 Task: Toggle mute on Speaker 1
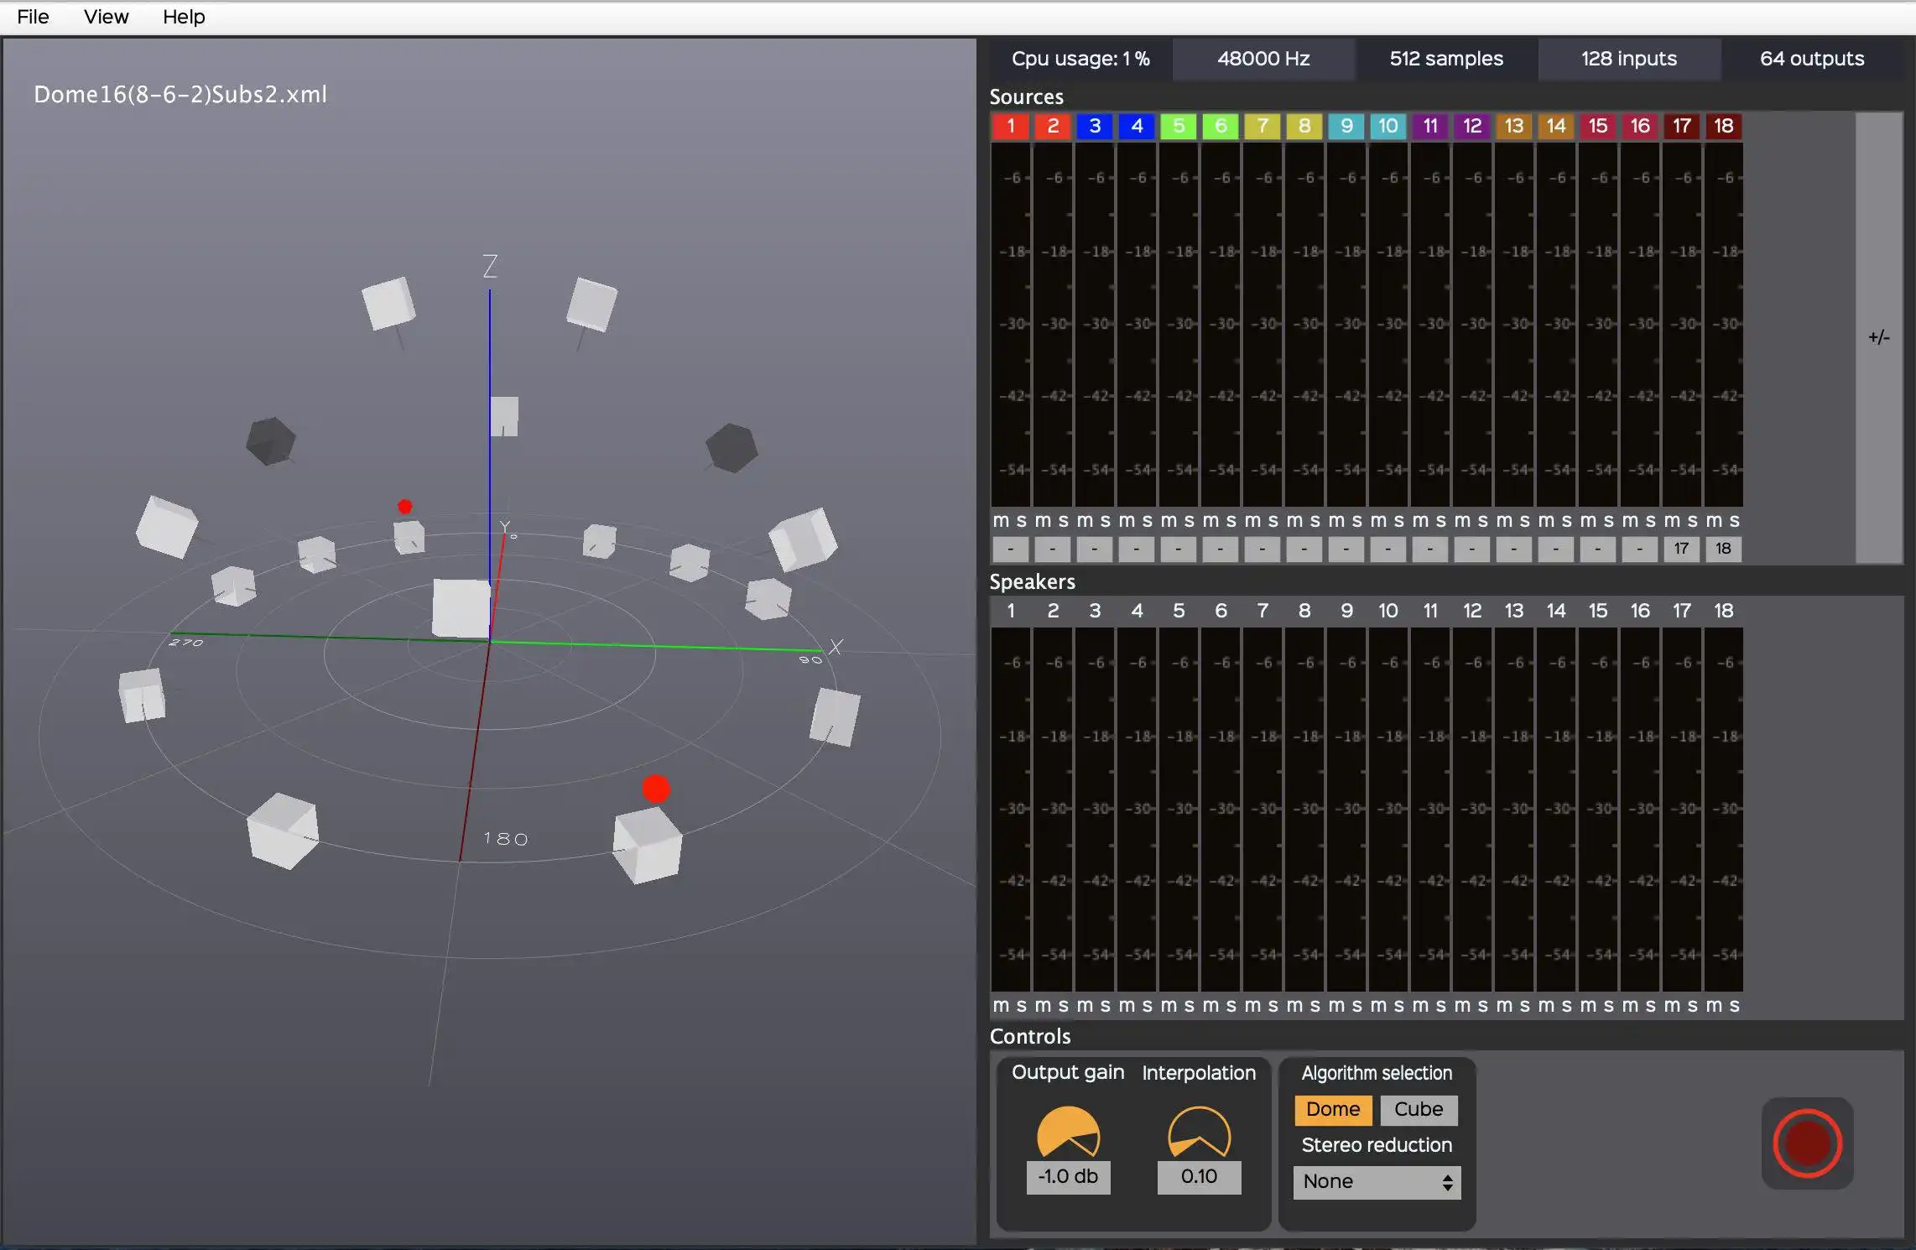tap(1000, 1004)
